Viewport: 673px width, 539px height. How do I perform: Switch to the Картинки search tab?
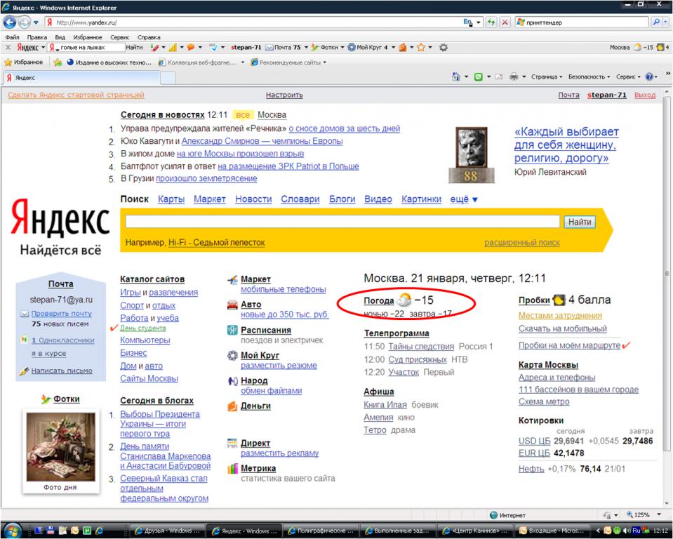tap(421, 199)
